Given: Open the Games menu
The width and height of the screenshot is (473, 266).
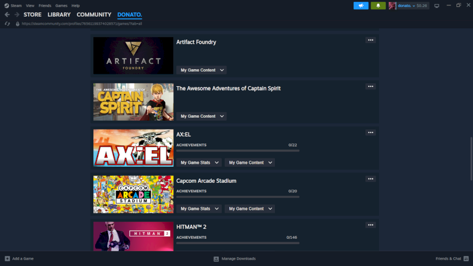Looking at the screenshot, I should click(61, 6).
